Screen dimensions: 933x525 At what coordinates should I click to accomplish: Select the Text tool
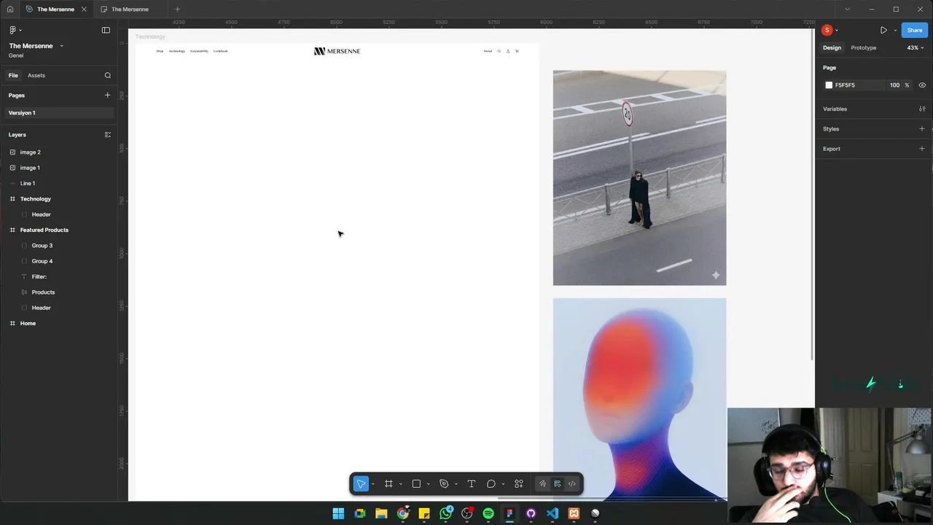click(471, 484)
